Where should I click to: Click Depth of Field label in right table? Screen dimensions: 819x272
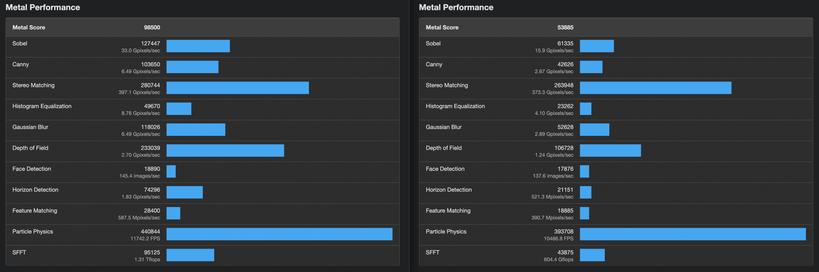(443, 148)
